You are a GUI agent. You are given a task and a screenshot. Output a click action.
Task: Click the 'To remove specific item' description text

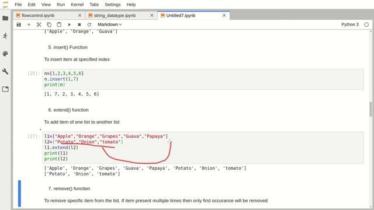pyautogui.click(x=156, y=201)
